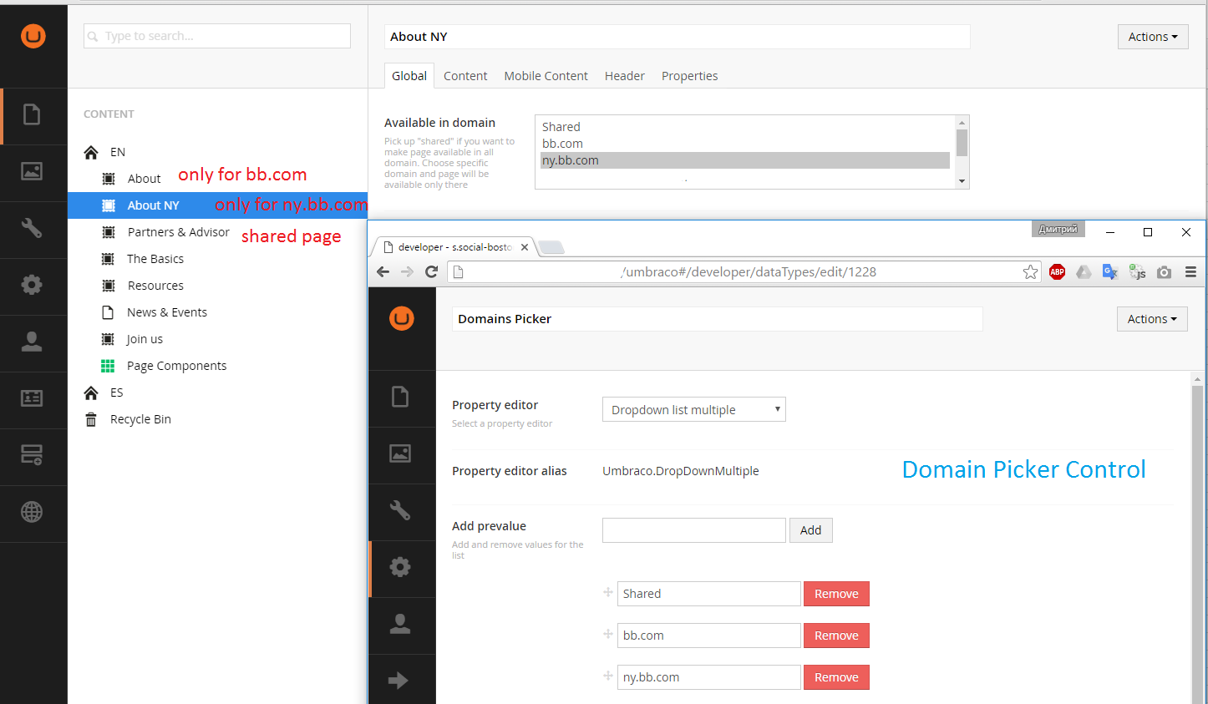Switch to the Content tab
This screenshot has width=1208, height=704.
(465, 76)
